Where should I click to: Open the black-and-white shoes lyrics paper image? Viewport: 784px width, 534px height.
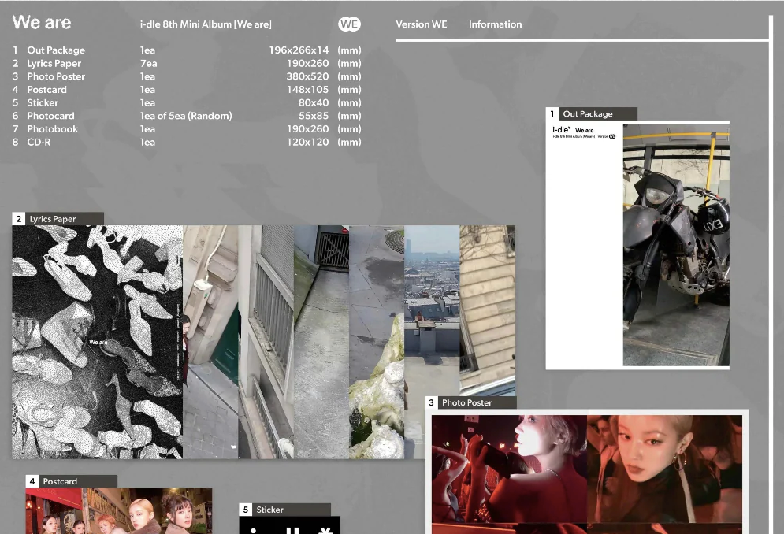coord(97,342)
